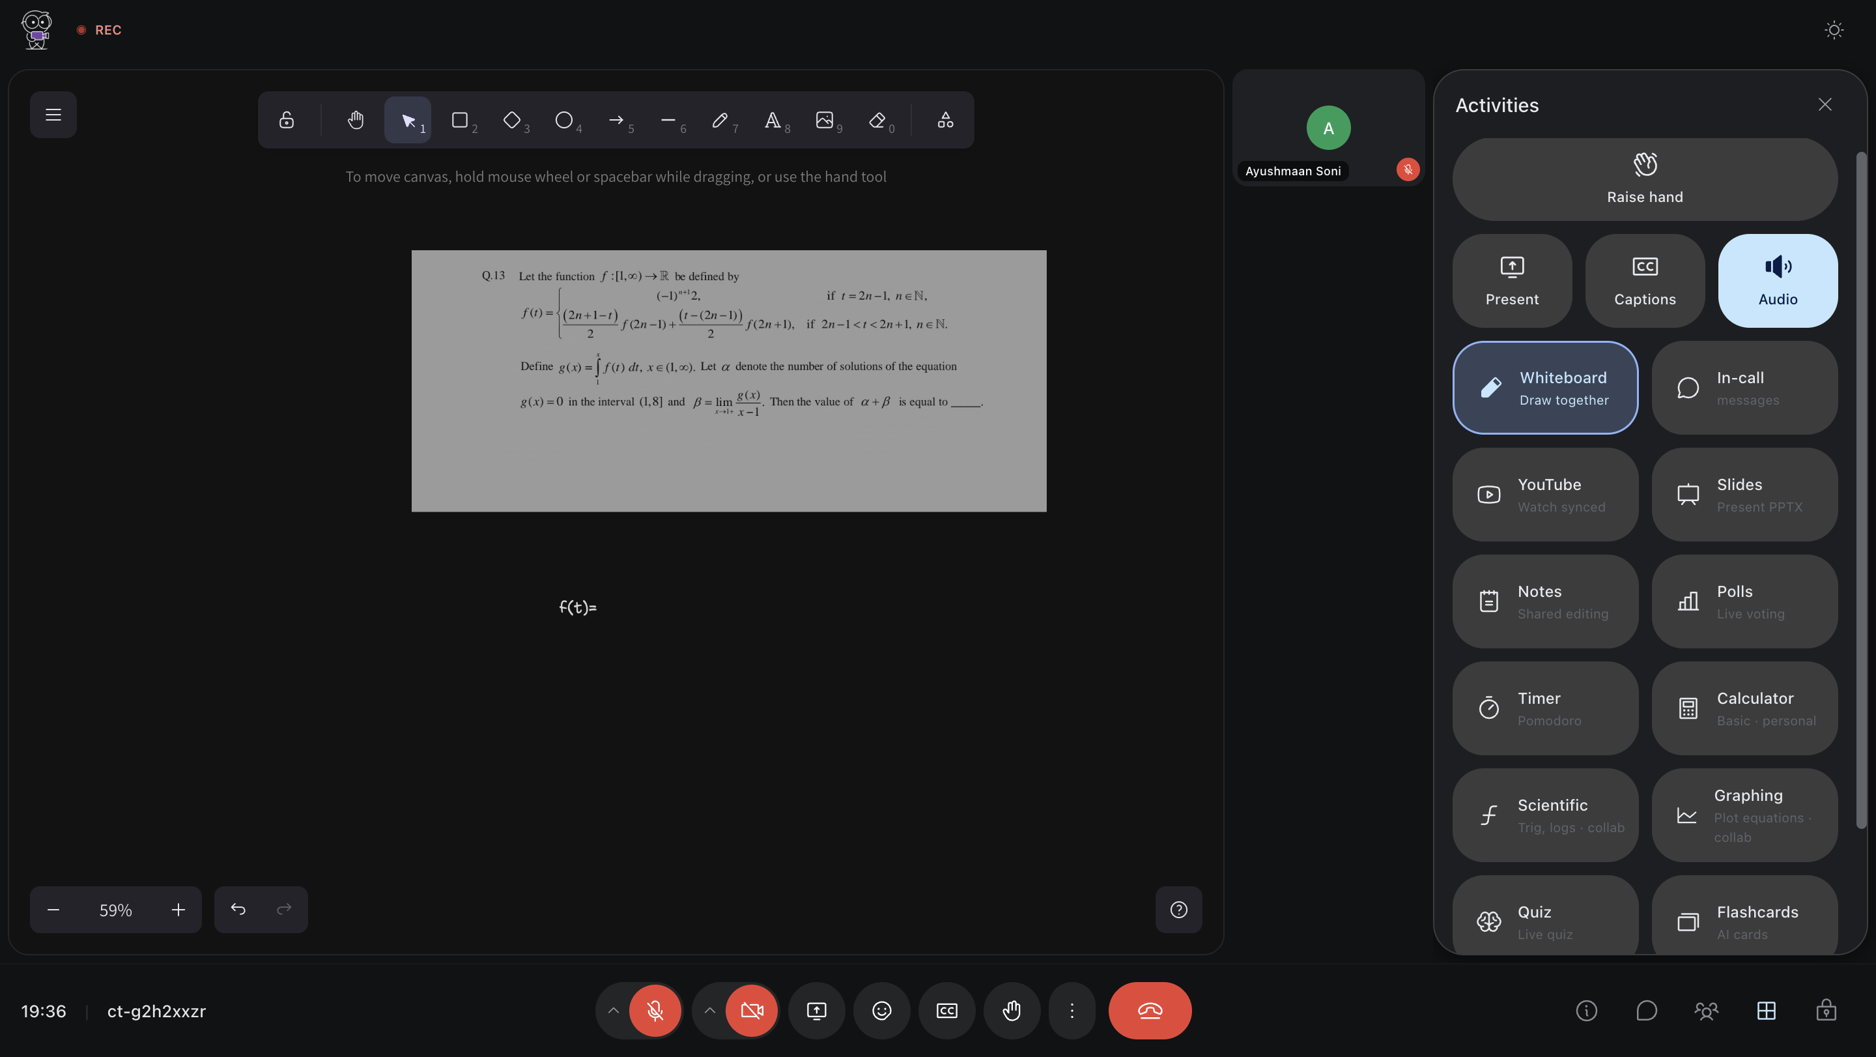Image resolution: width=1876 pixels, height=1057 pixels.
Task: Toggle closed captions in call bar
Action: 946,1010
